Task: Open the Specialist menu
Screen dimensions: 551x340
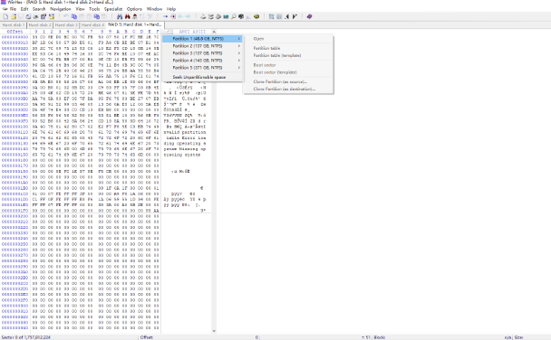Action: pos(113,9)
